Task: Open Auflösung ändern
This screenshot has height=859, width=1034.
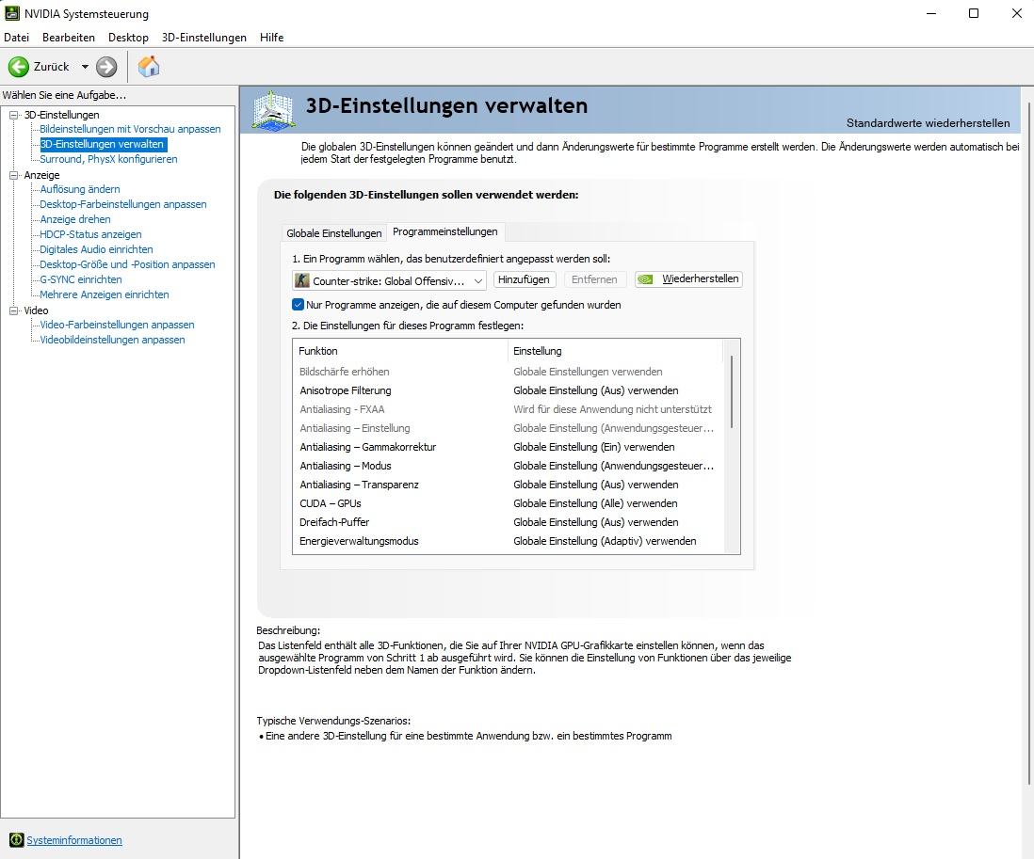Action: click(x=80, y=190)
